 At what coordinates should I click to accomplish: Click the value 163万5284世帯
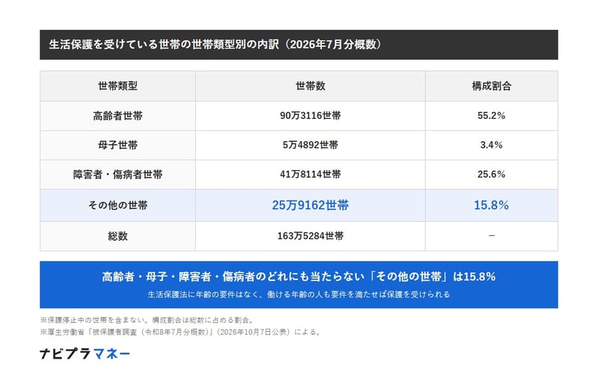[x=310, y=236]
